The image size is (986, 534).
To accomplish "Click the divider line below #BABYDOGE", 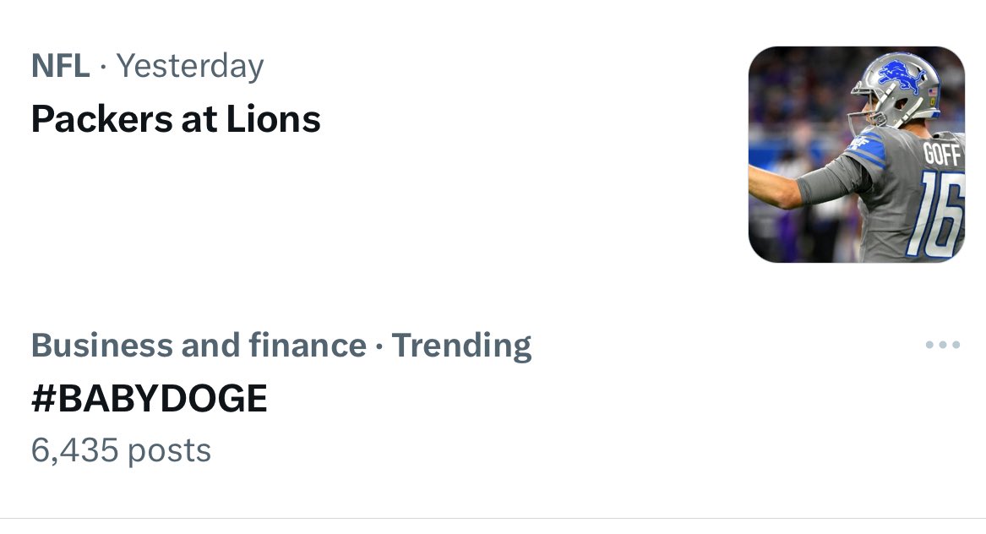I will click(x=493, y=518).
